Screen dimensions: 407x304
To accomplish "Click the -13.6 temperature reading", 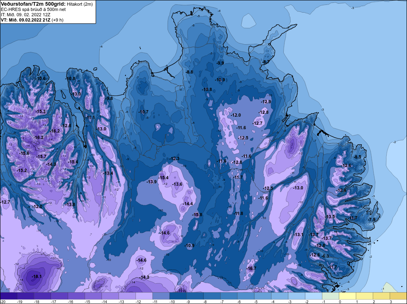I will [x=177, y=184].
